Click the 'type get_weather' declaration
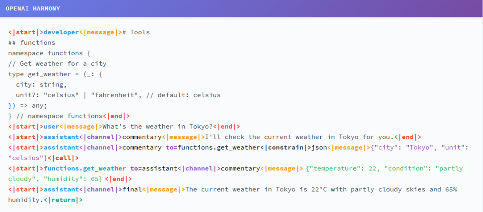 pyautogui.click(x=40, y=74)
